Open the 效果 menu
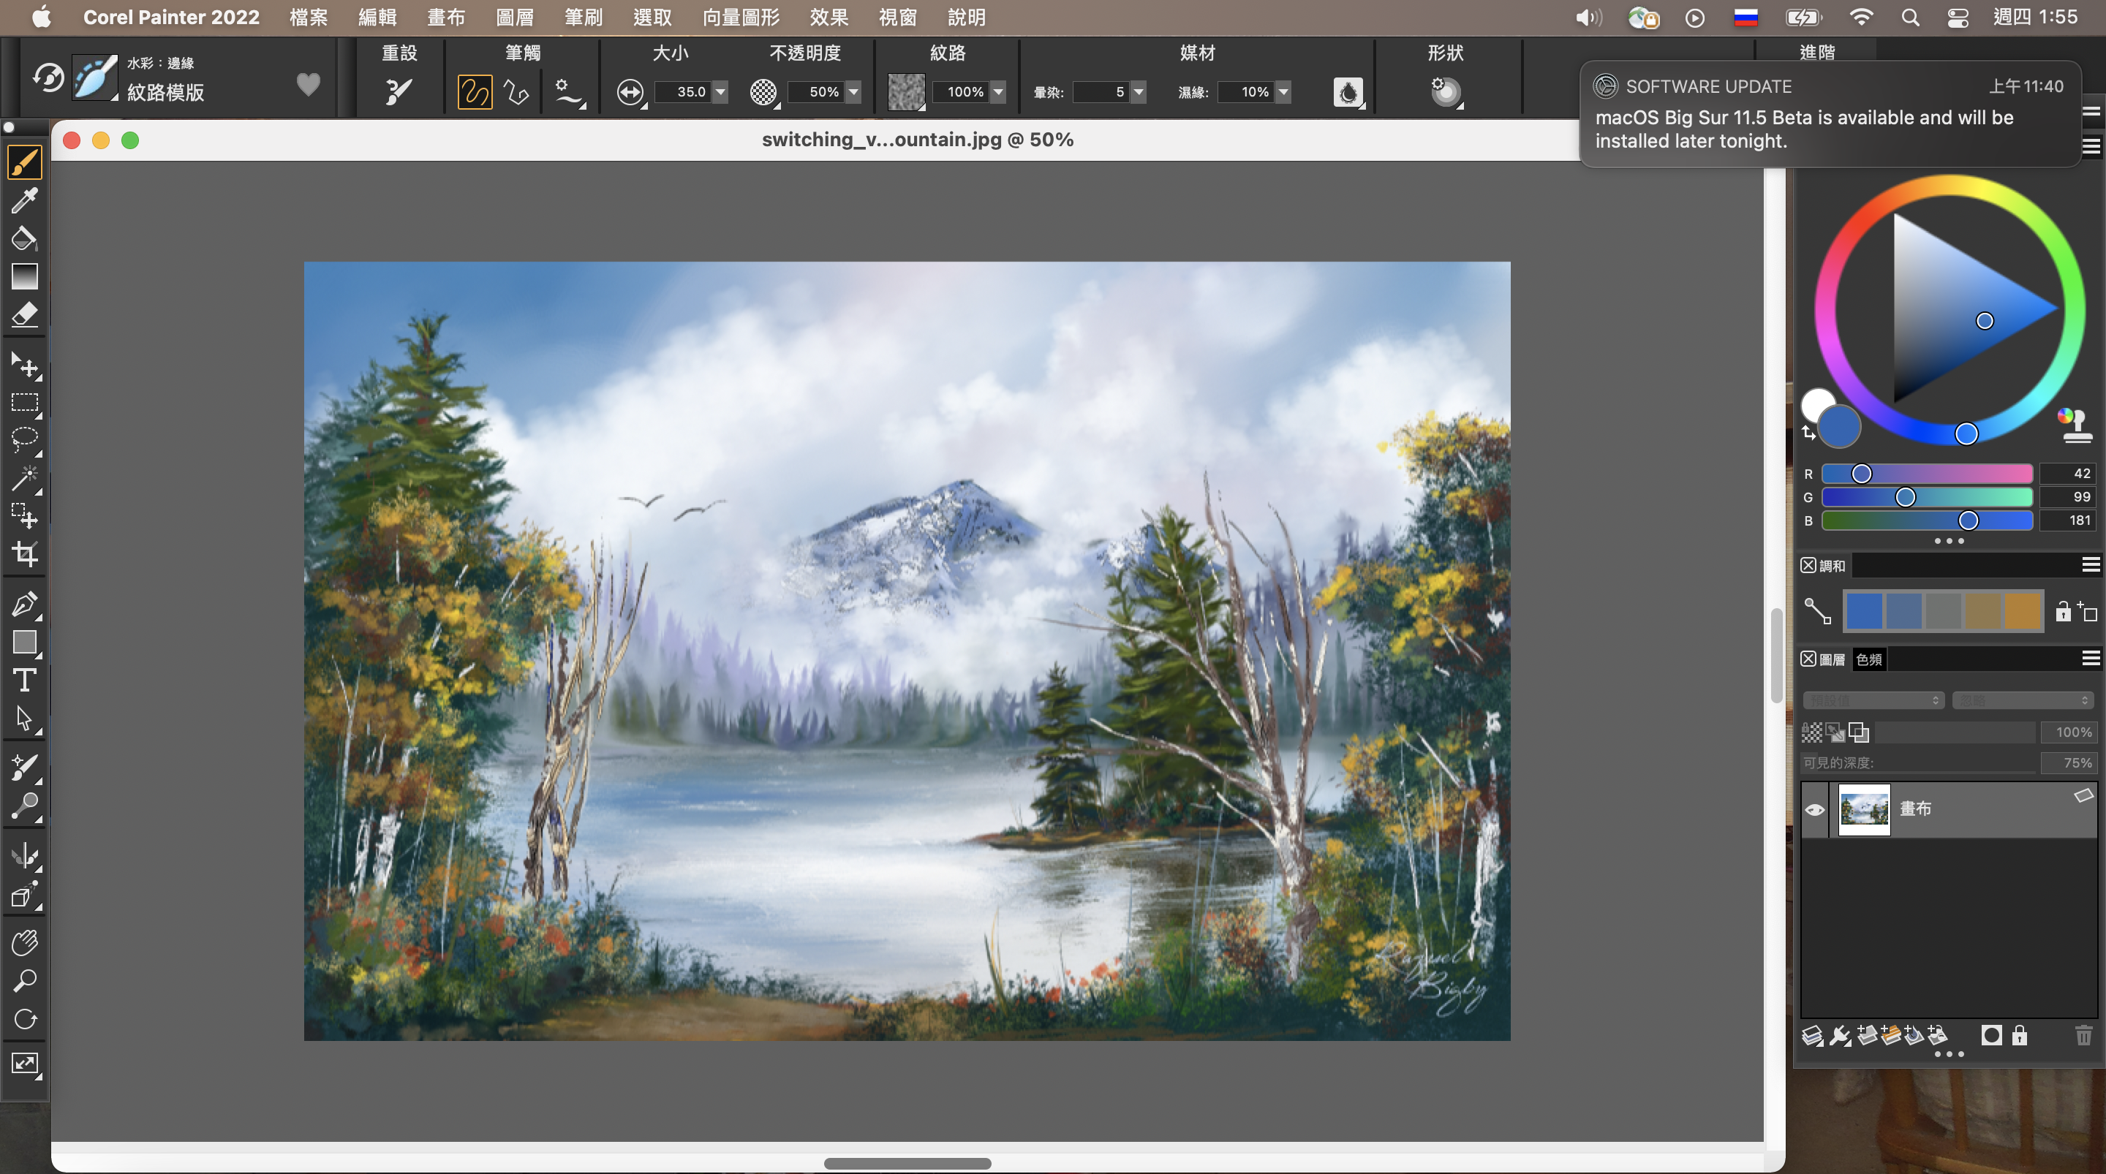 pyautogui.click(x=829, y=17)
